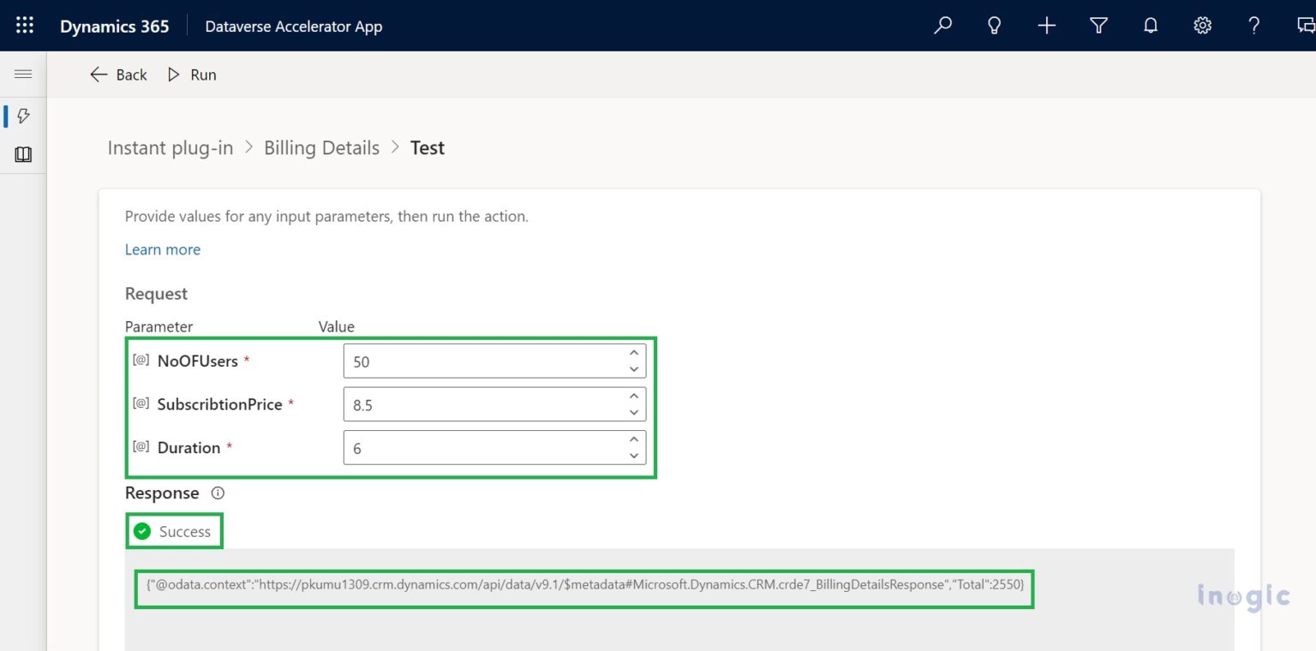Image resolution: width=1316 pixels, height=651 pixels.
Task: Decrease Duration using the down stepper
Action: click(x=633, y=455)
